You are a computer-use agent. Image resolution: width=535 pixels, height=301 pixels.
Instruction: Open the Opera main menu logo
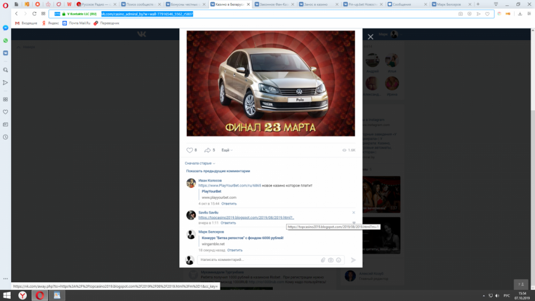pyautogui.click(x=5, y=5)
